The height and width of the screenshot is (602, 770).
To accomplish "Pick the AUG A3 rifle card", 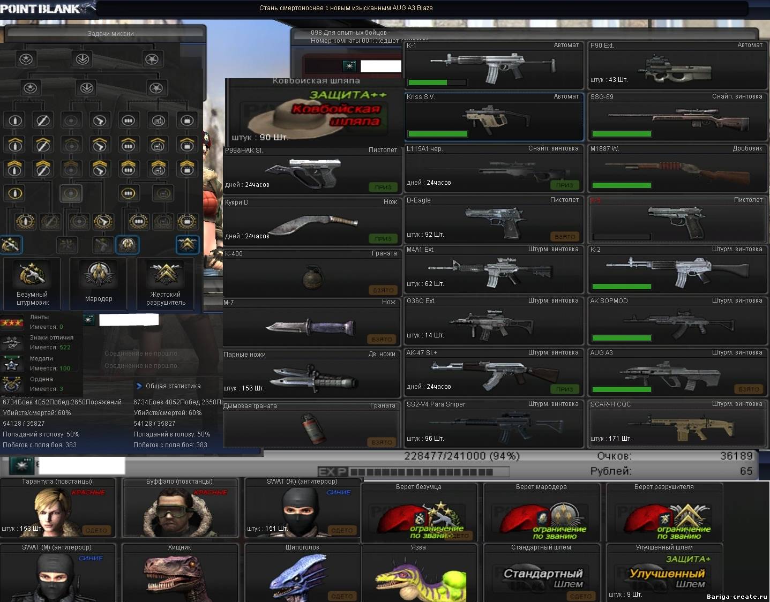I will (x=677, y=373).
